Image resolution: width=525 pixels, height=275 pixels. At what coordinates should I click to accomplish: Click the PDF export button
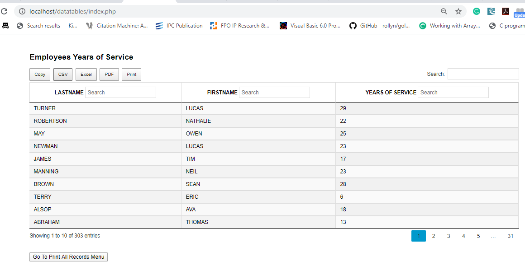109,75
